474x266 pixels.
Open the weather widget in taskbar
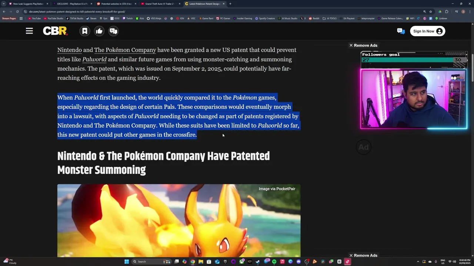(x=10, y=262)
